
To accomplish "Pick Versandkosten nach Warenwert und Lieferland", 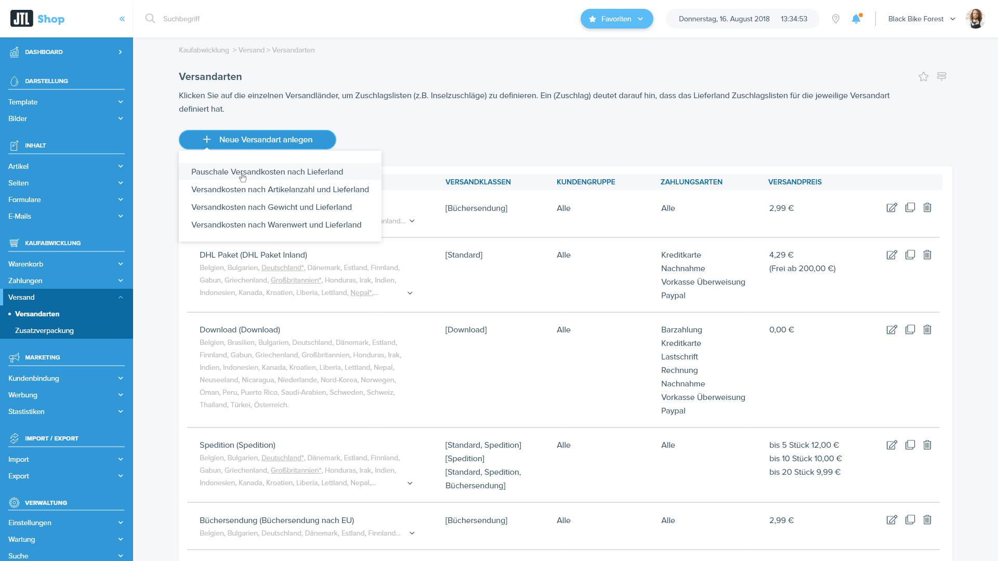I will (x=276, y=225).
